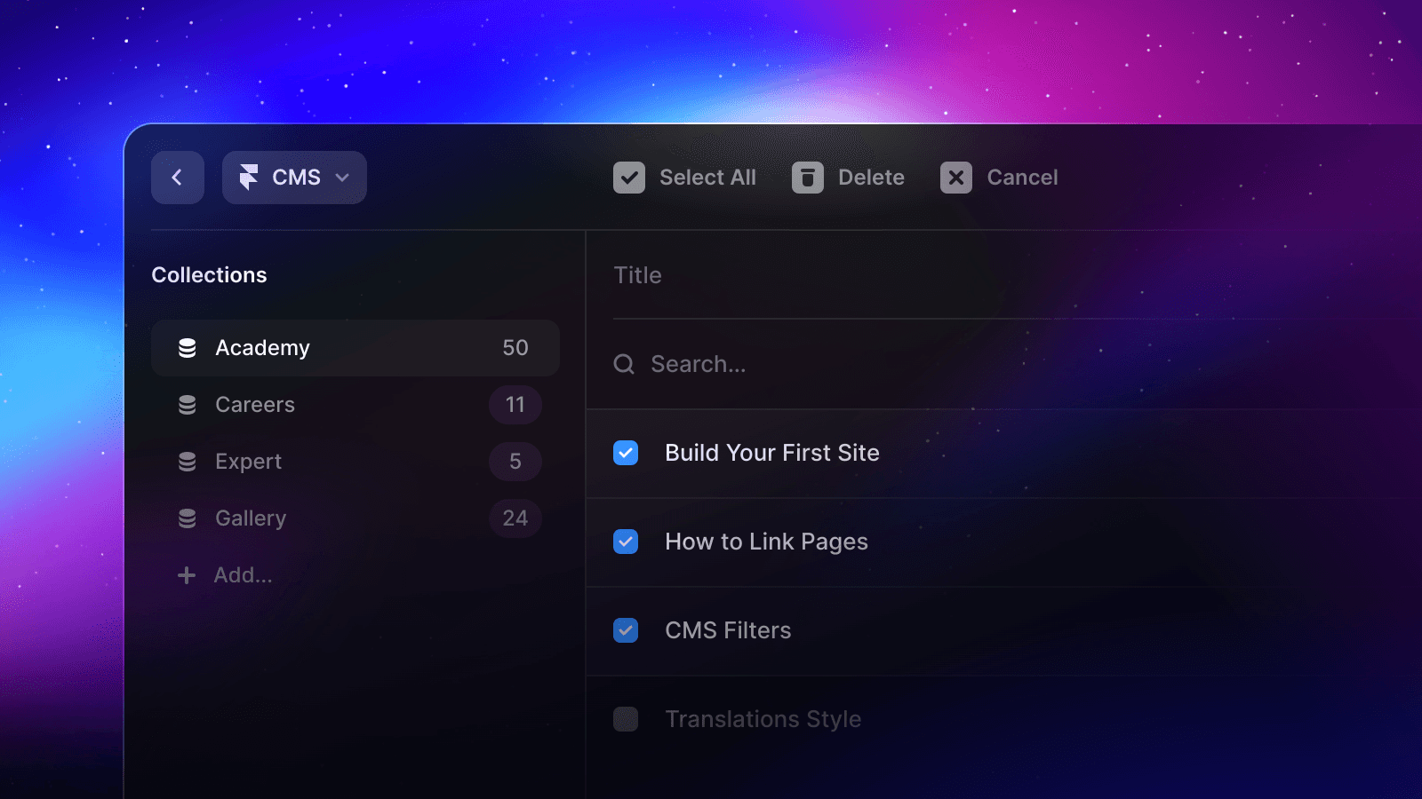Image resolution: width=1422 pixels, height=799 pixels.
Task: Click the Framer logo icon
Action: click(249, 178)
